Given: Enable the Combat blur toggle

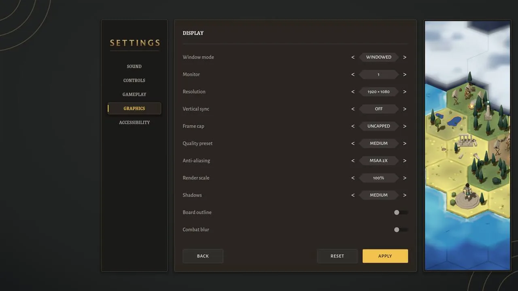Looking at the screenshot, I should tap(401, 230).
